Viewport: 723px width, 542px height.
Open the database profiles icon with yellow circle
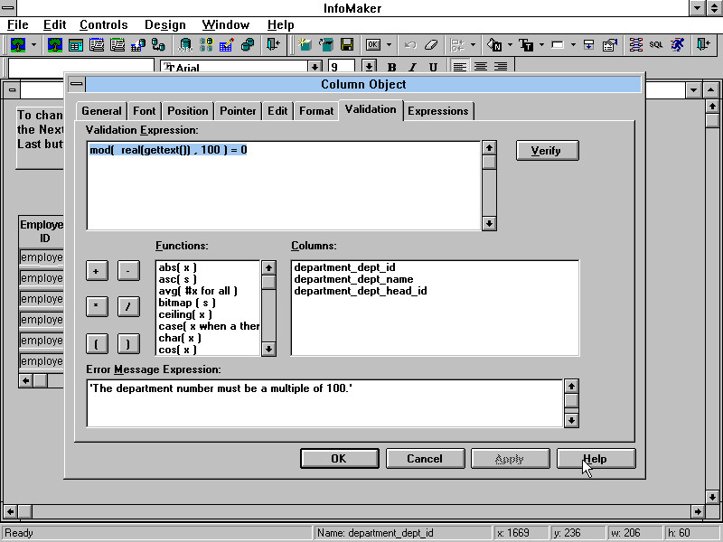coord(206,44)
